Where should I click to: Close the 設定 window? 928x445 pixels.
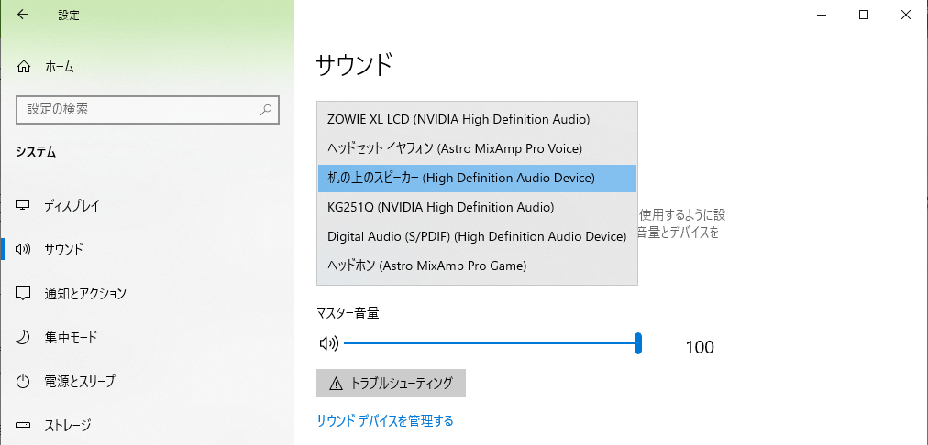pyautogui.click(x=905, y=16)
